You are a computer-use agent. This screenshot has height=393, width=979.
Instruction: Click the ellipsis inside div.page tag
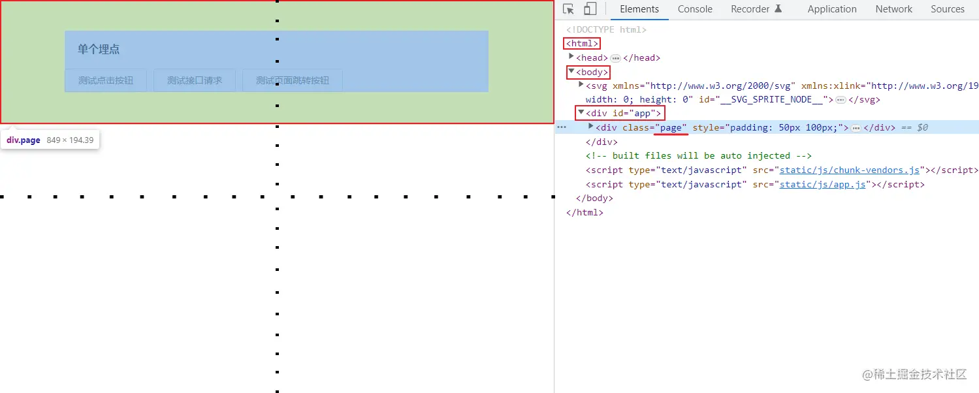856,128
